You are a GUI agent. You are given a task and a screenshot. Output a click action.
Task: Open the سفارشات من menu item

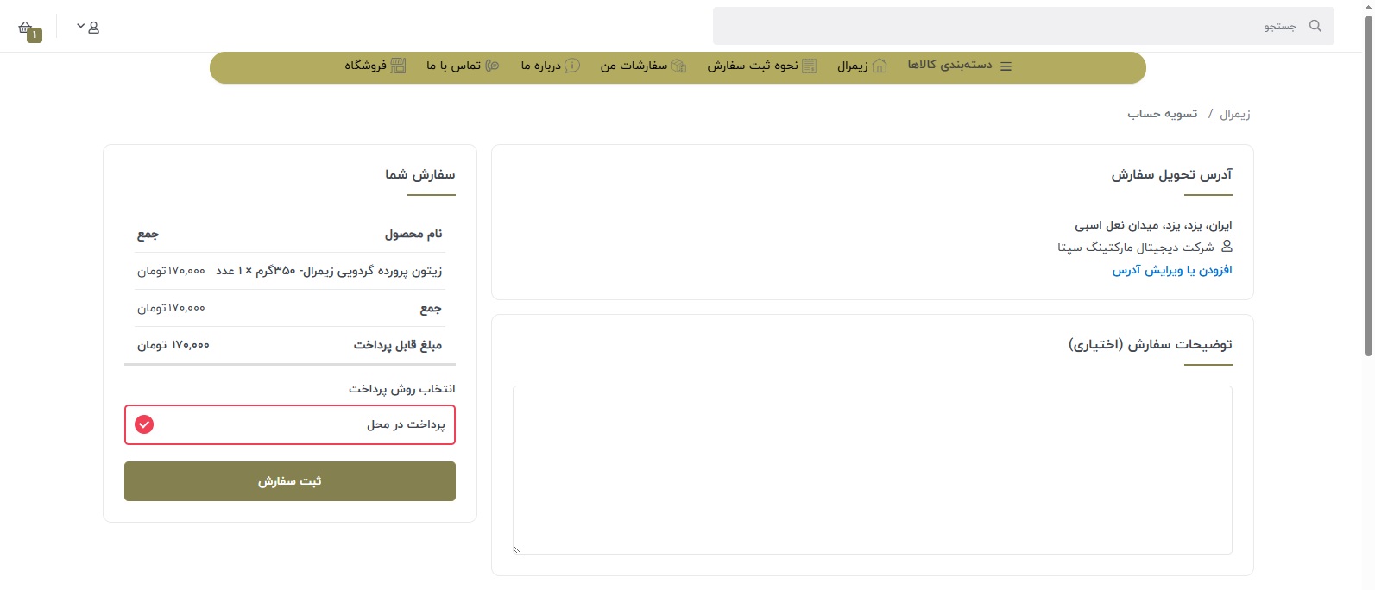click(x=634, y=66)
